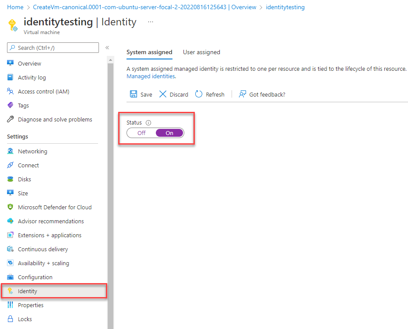Viewport: 408px width, 329px height.
Task: Go to Home breadcrumb link
Action: click(x=15, y=7)
